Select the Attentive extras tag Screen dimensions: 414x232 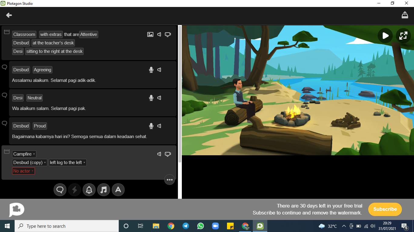(89, 34)
